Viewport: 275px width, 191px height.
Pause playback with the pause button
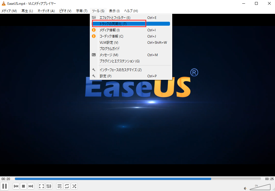5,186
